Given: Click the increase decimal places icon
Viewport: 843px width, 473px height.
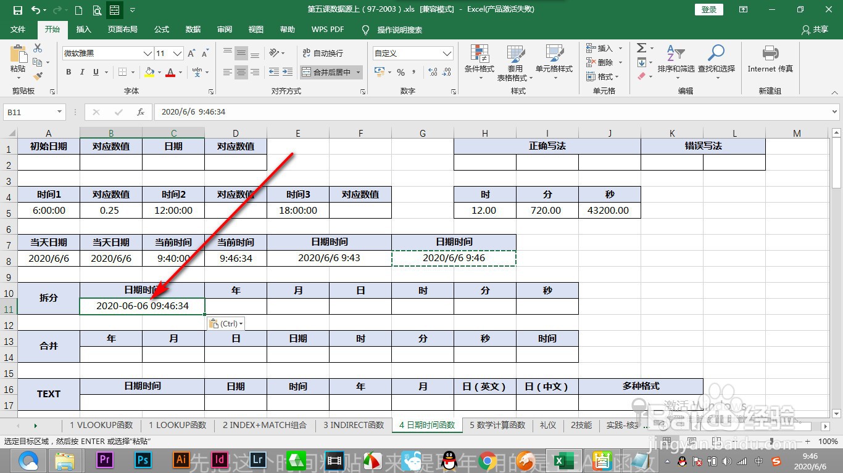Looking at the screenshot, I should click(x=433, y=73).
